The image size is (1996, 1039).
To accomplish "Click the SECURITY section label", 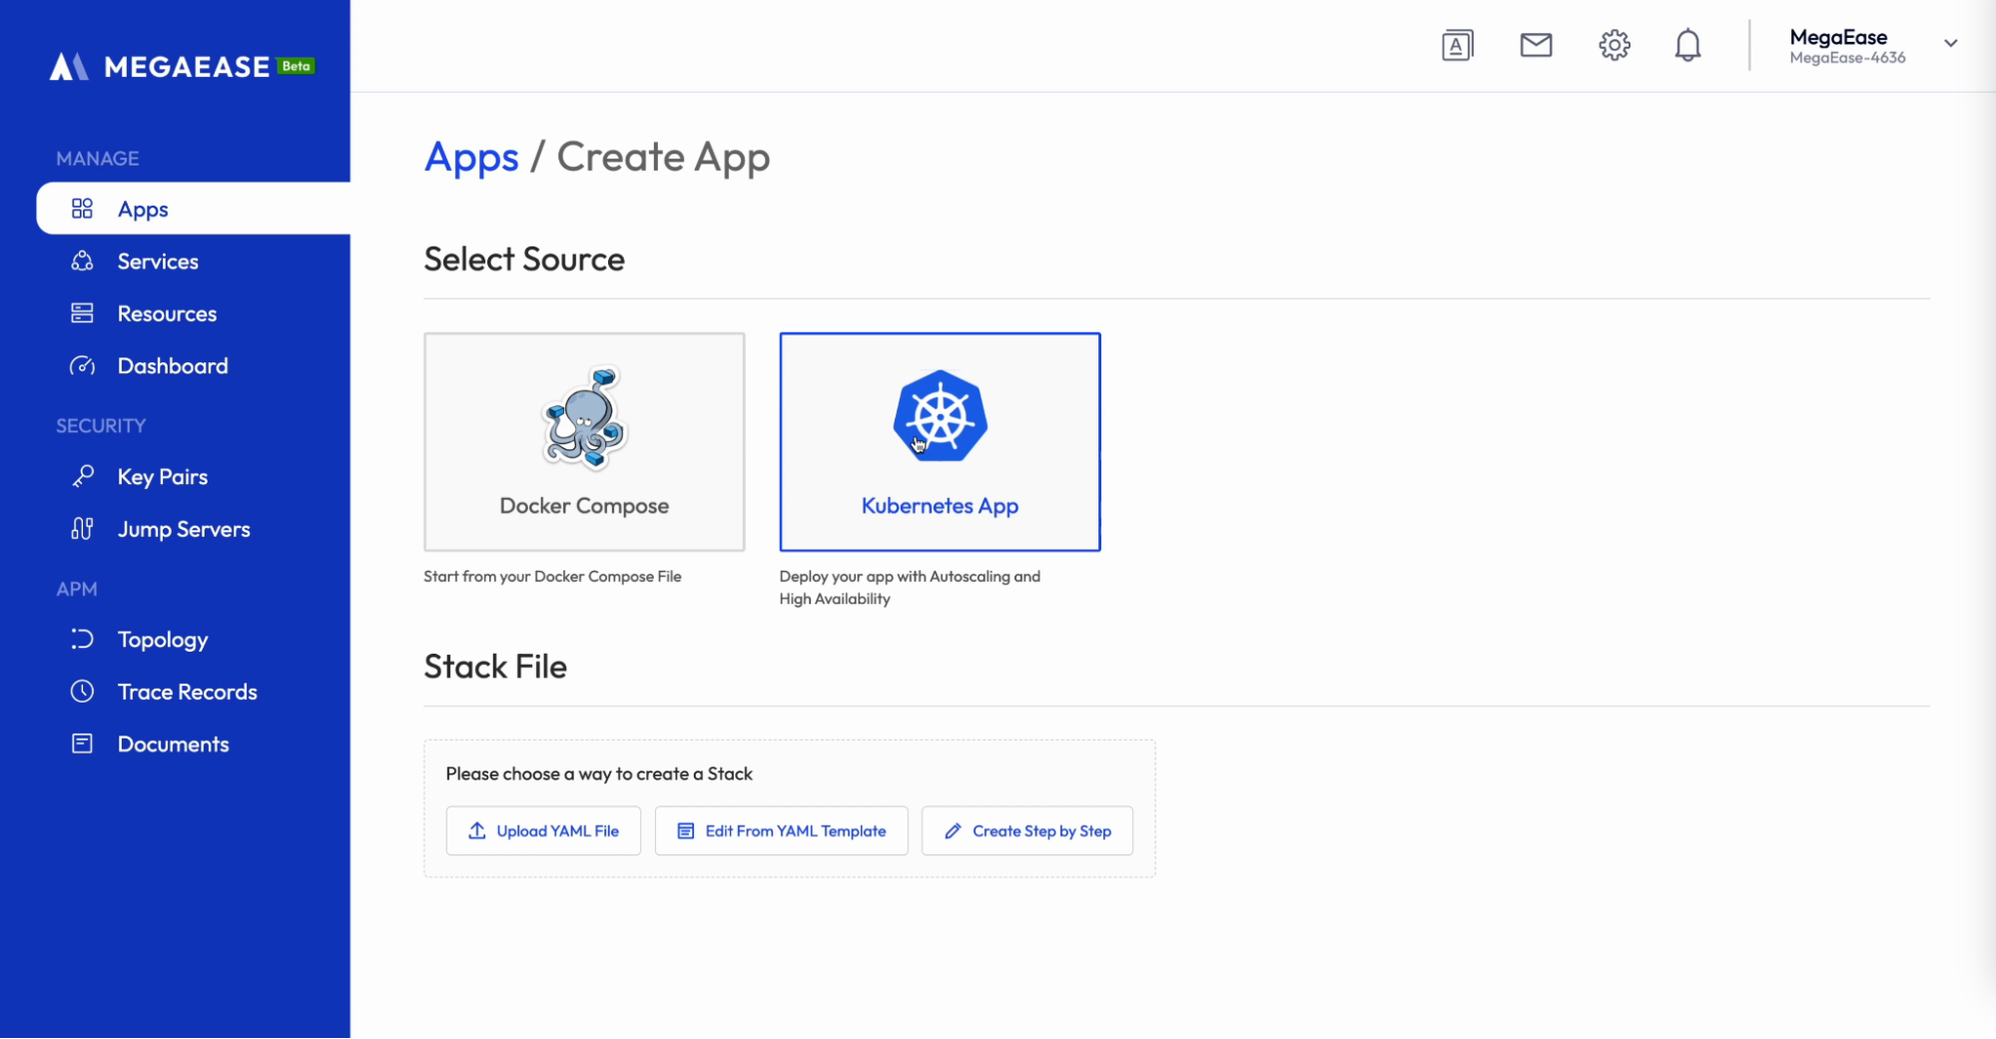I will click(101, 426).
